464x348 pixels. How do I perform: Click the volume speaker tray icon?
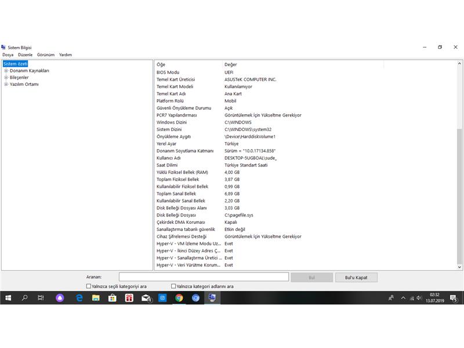pyautogui.click(x=419, y=298)
